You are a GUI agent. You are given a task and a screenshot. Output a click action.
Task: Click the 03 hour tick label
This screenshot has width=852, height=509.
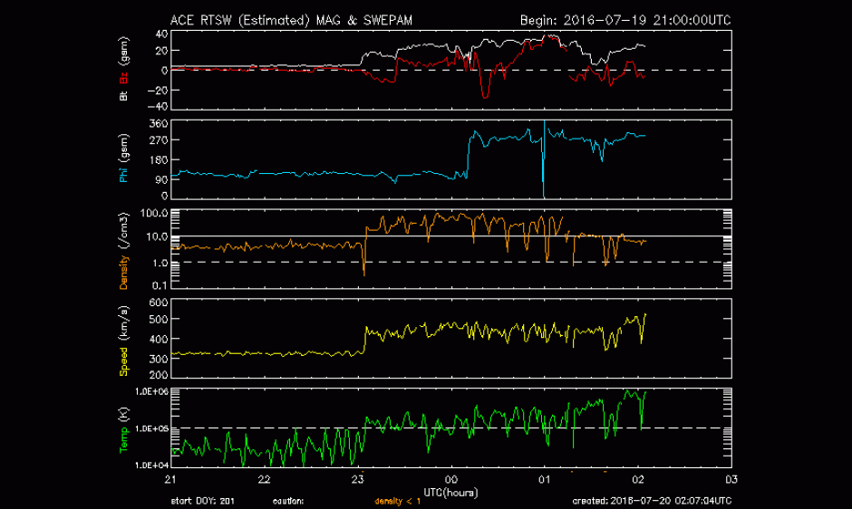(x=731, y=479)
